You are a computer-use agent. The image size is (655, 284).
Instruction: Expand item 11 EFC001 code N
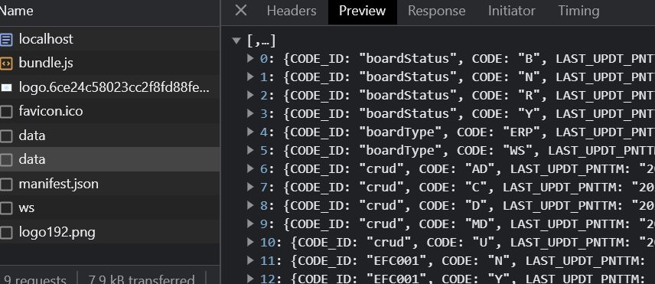point(251,260)
